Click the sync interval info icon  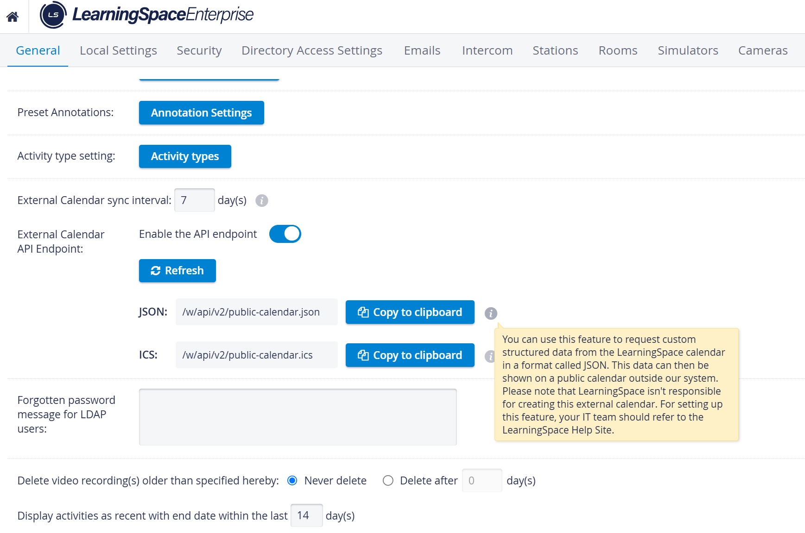point(262,200)
